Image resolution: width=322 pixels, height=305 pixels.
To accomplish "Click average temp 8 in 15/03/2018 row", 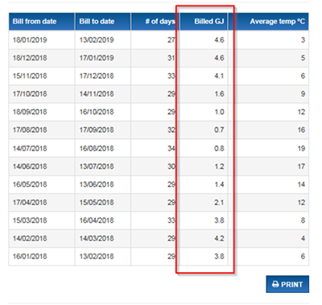I will tap(303, 221).
